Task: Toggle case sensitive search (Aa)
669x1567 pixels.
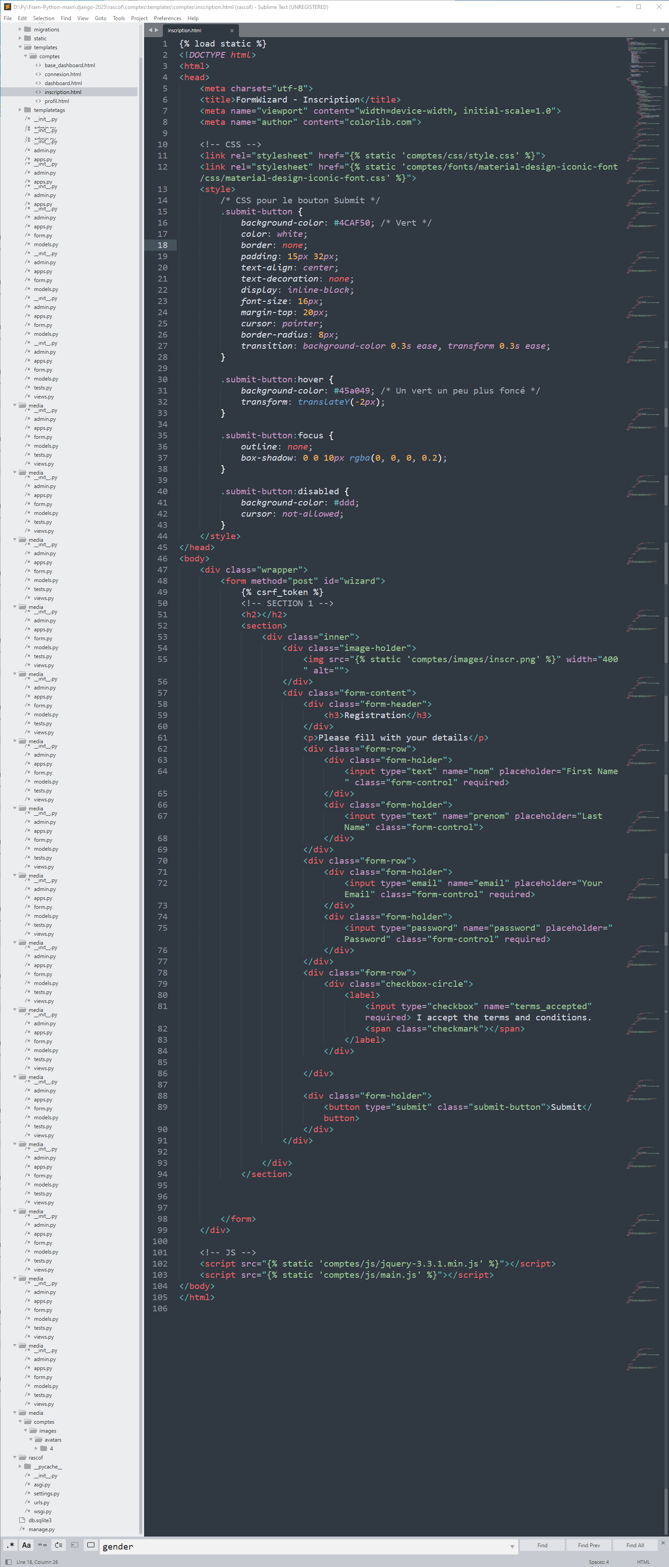Action: coord(26,1545)
